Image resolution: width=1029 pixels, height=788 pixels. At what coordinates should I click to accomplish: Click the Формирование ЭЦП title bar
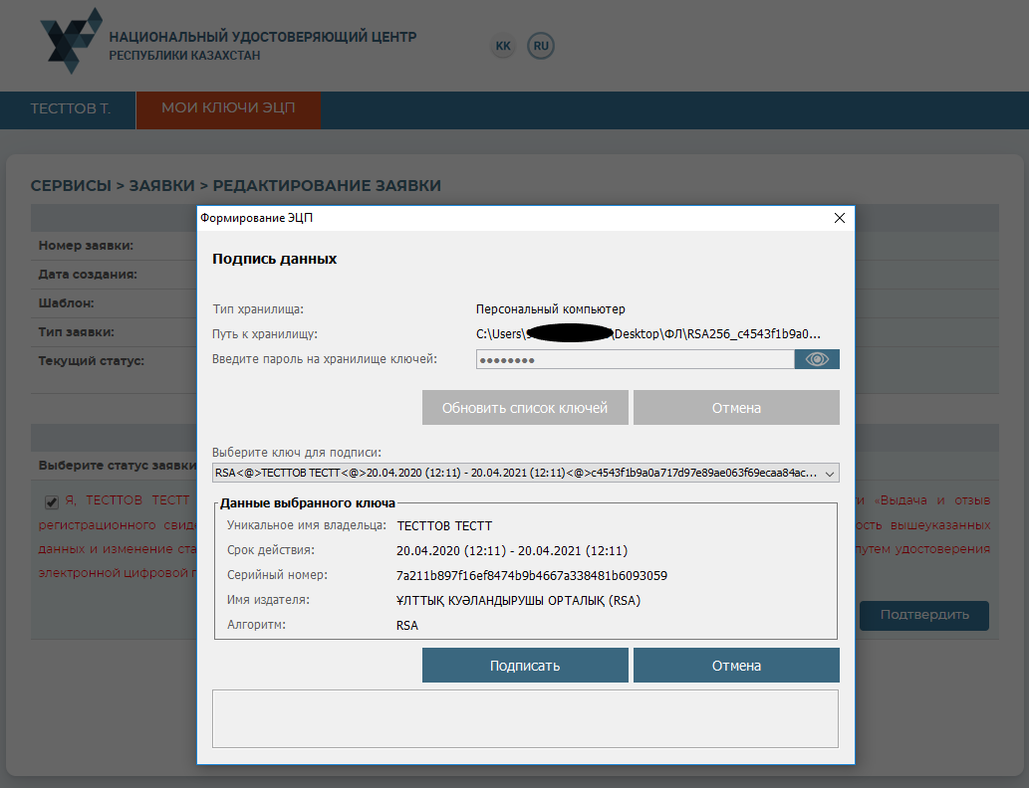click(498, 218)
